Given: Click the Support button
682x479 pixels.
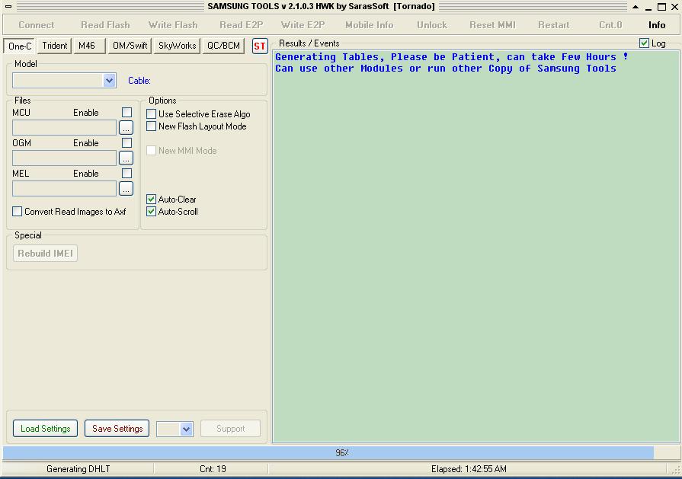Looking at the screenshot, I should [231, 429].
